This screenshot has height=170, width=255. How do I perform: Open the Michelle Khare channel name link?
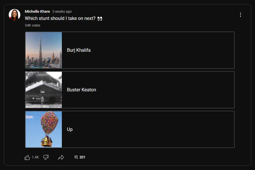pos(37,12)
